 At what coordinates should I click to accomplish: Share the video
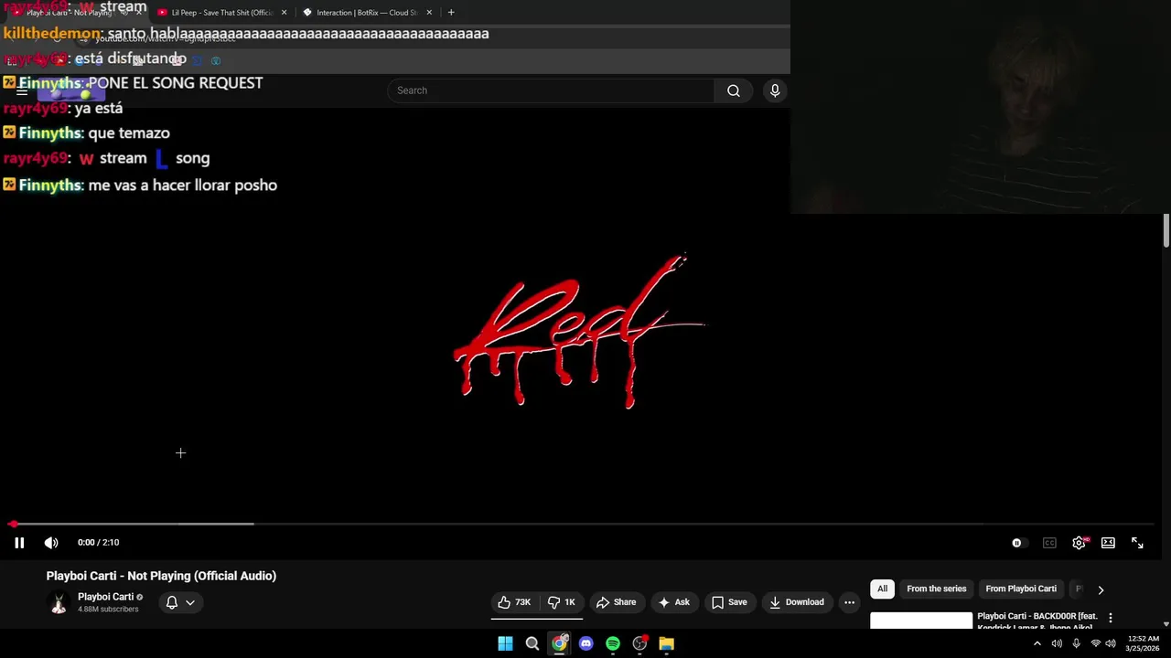(x=616, y=602)
